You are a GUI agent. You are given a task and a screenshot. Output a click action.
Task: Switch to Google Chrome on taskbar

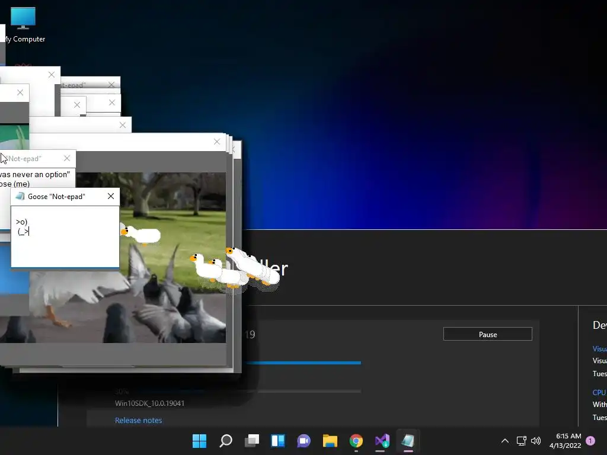(x=356, y=441)
